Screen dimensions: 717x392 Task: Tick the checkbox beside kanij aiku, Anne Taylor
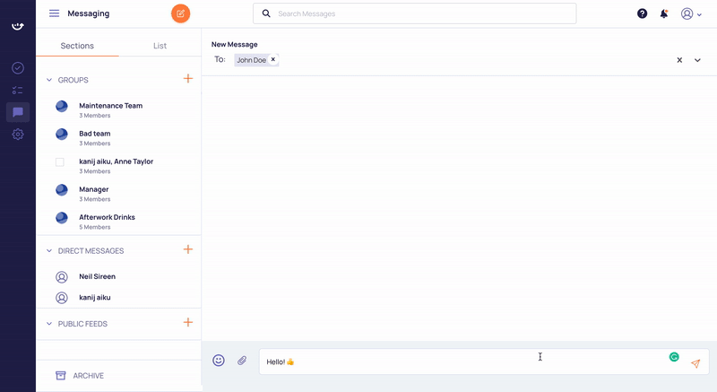pos(59,162)
